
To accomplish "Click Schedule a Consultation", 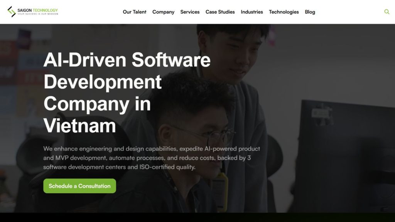I will click(79, 185).
